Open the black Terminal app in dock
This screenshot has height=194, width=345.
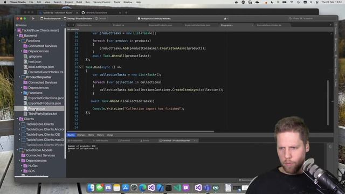[x=169, y=188]
